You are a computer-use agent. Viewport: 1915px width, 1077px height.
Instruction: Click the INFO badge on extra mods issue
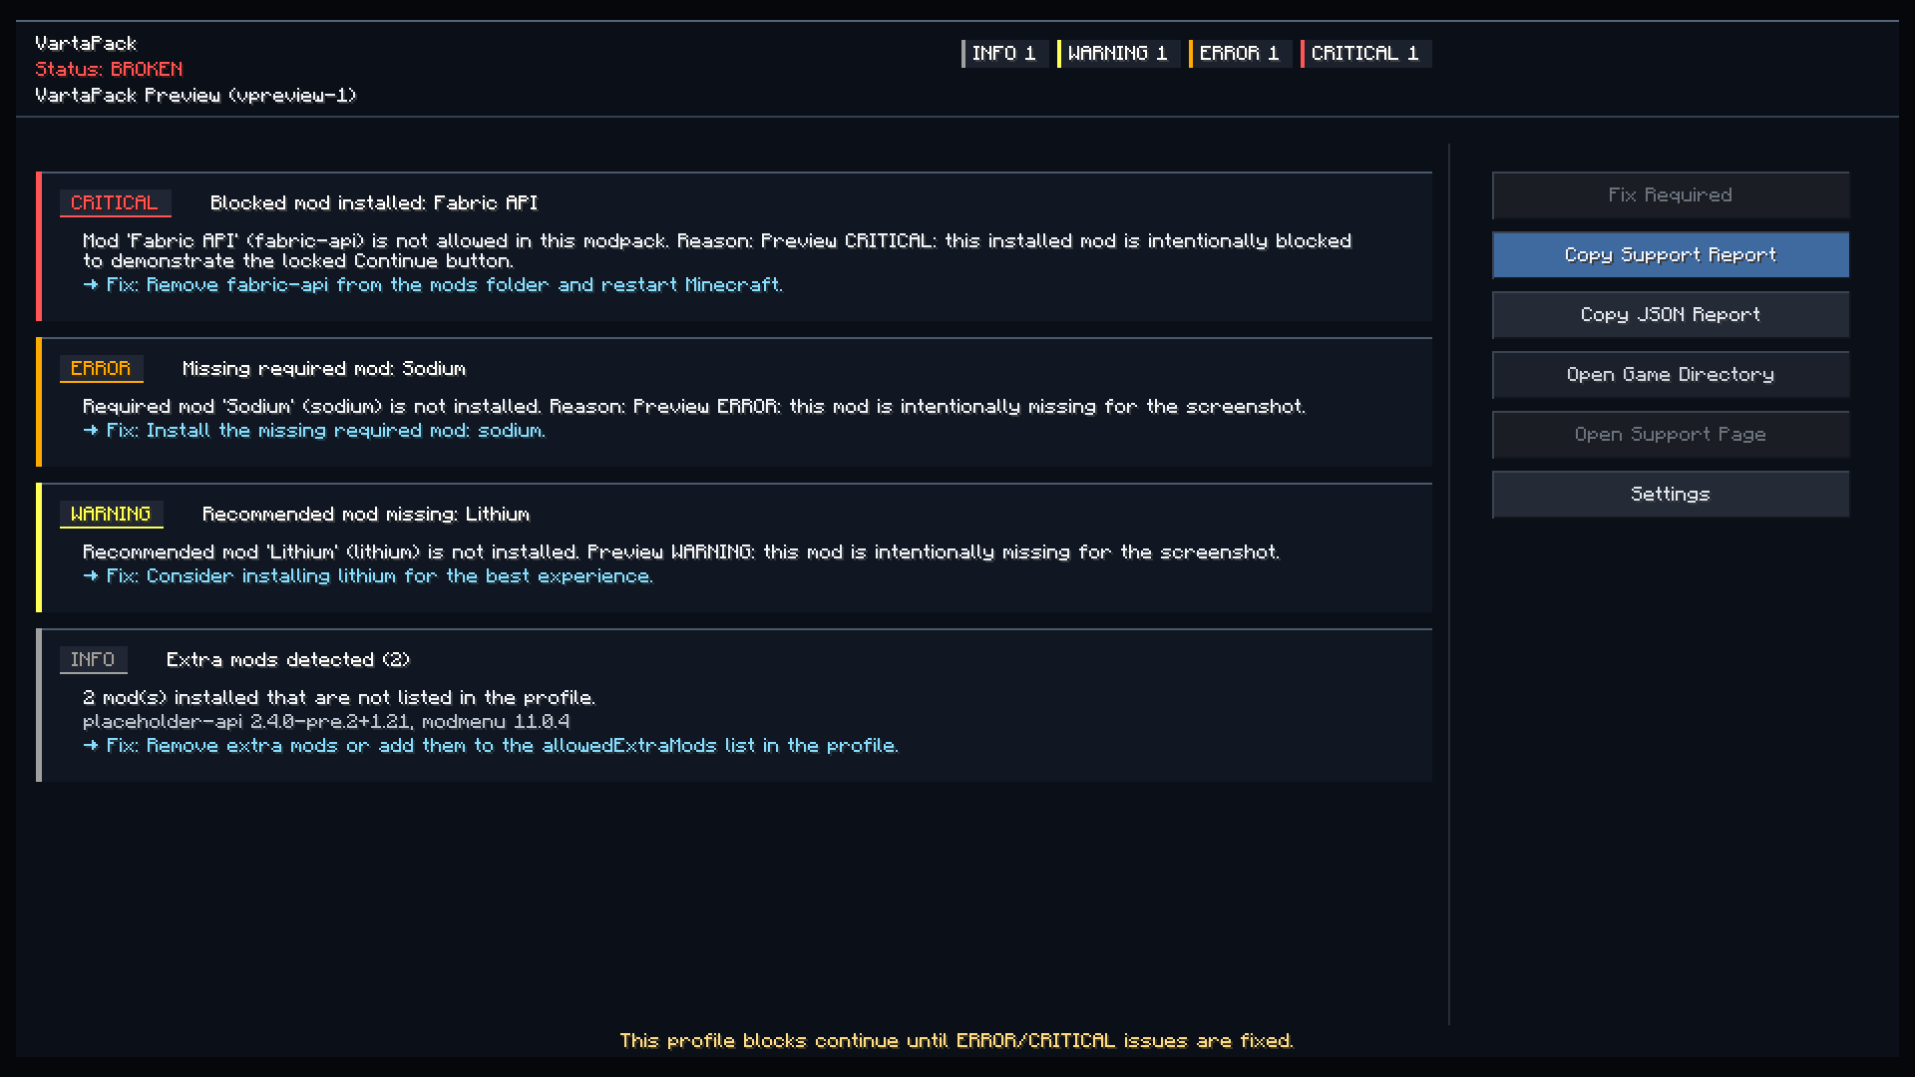click(x=93, y=660)
